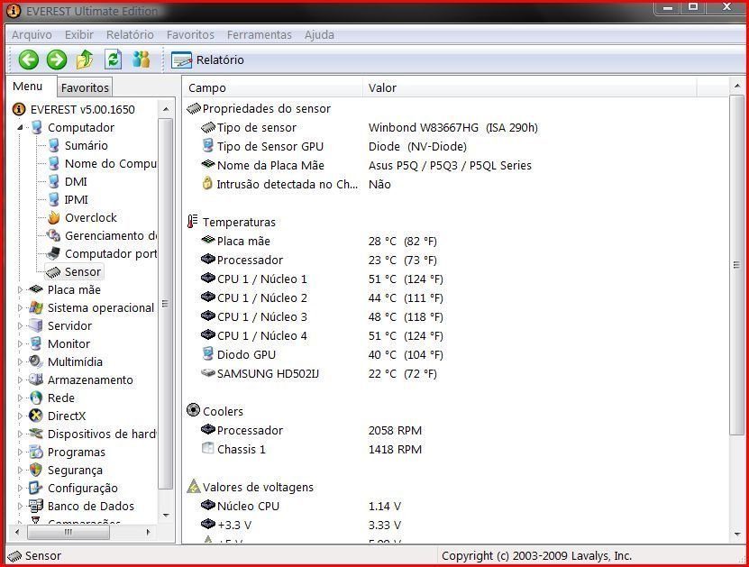
Task: Switch to the Favoritos tab
Action: pos(85,87)
